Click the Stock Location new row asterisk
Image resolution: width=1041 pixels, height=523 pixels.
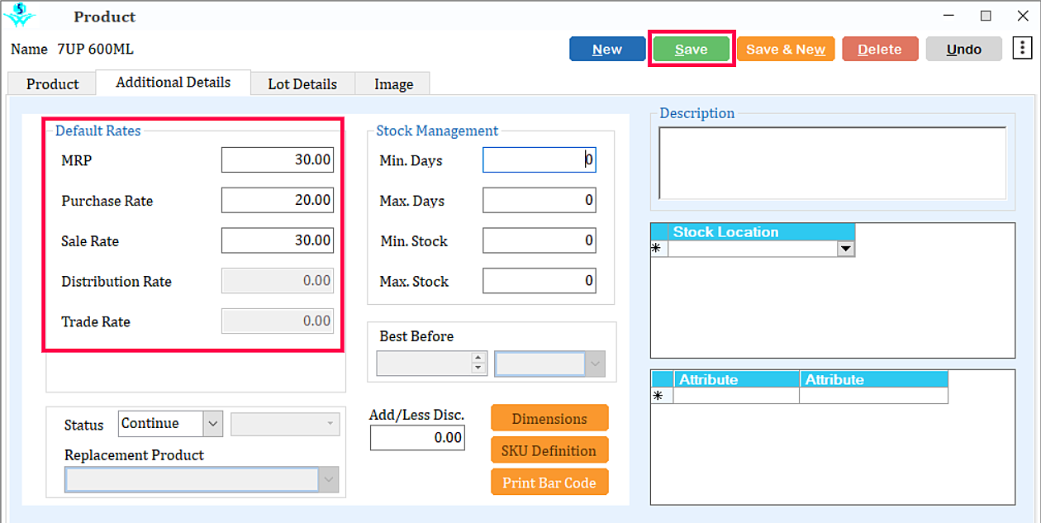(x=658, y=249)
